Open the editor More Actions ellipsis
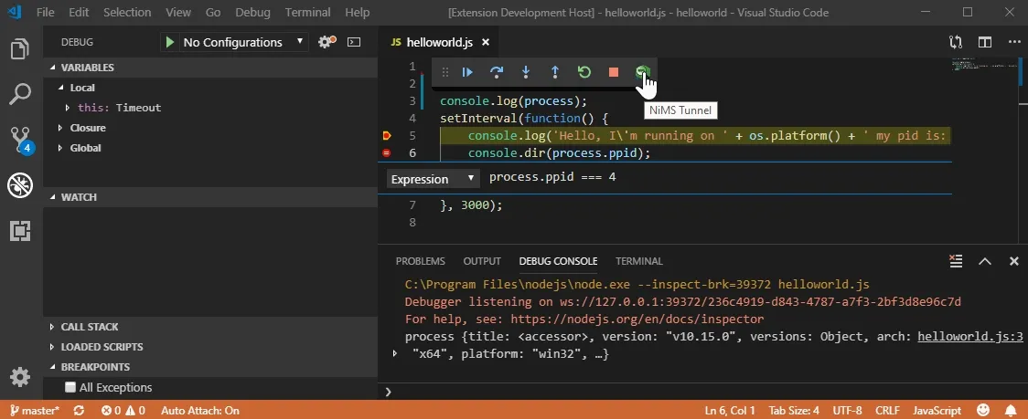Screen dimensions: 1028x419 [x=1014, y=42]
